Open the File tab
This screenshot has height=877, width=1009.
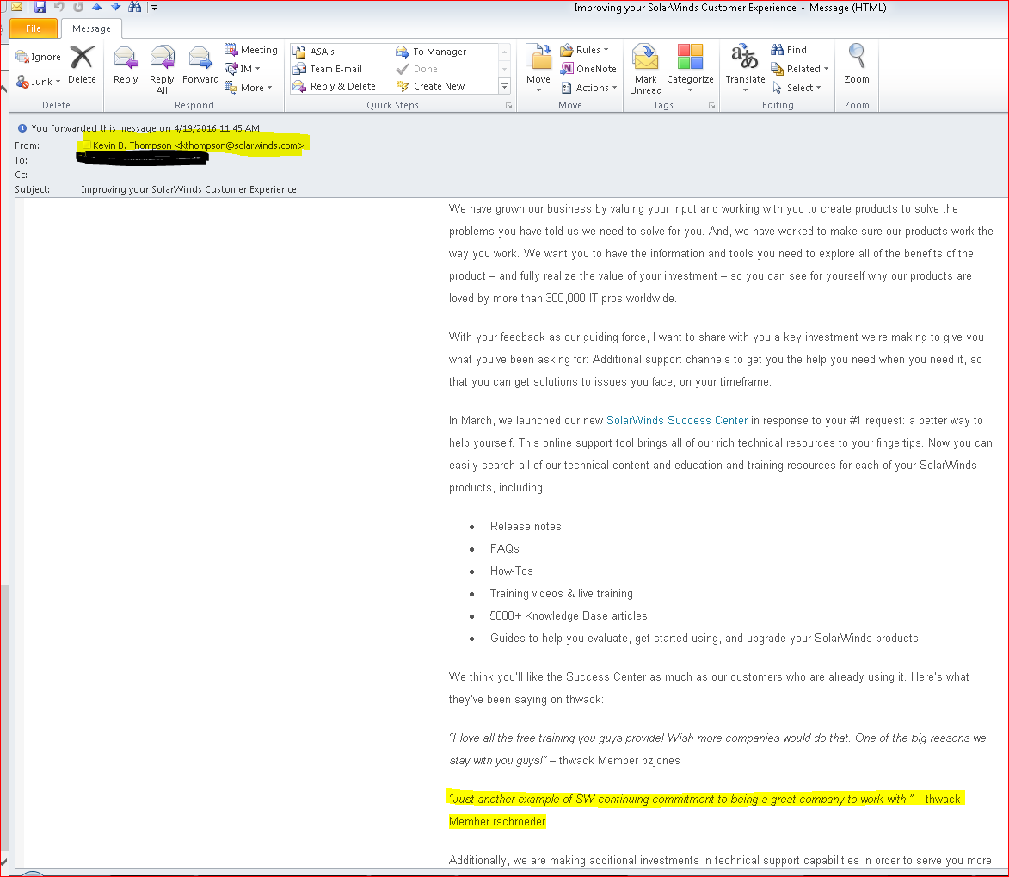(34, 28)
